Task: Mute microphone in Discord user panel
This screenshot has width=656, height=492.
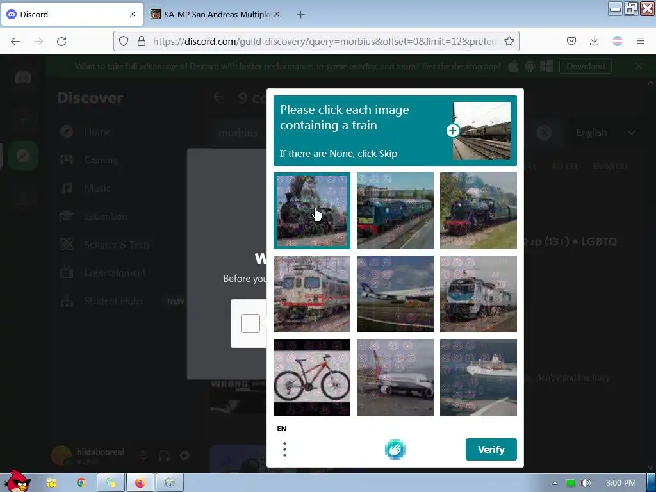Action: [143, 455]
